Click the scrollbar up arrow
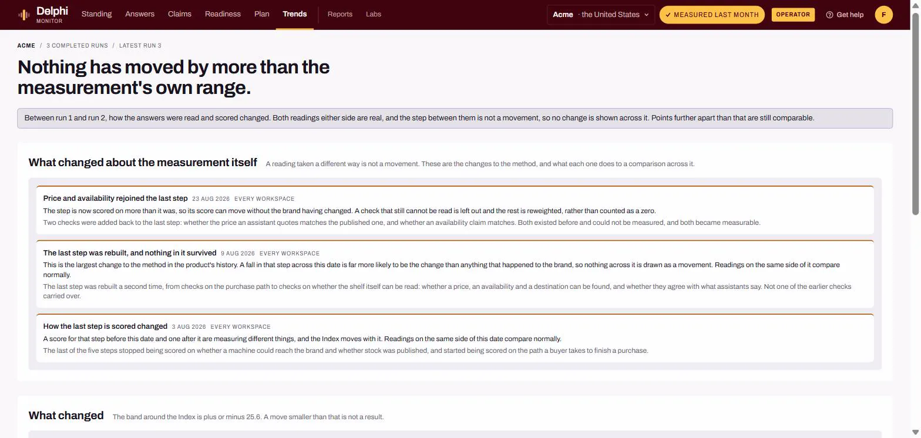The width and height of the screenshot is (921, 438). pyautogui.click(x=915, y=5)
